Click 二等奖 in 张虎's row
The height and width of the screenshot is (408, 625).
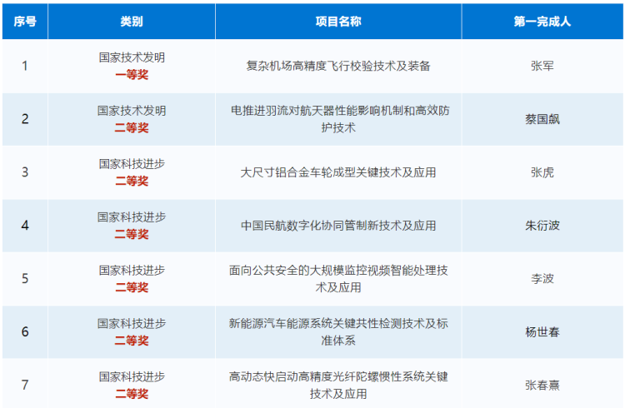pos(132,181)
